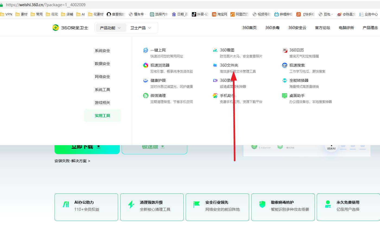380x234 pixels.
Task: Open the 360看图 icon
Action: click(215, 50)
